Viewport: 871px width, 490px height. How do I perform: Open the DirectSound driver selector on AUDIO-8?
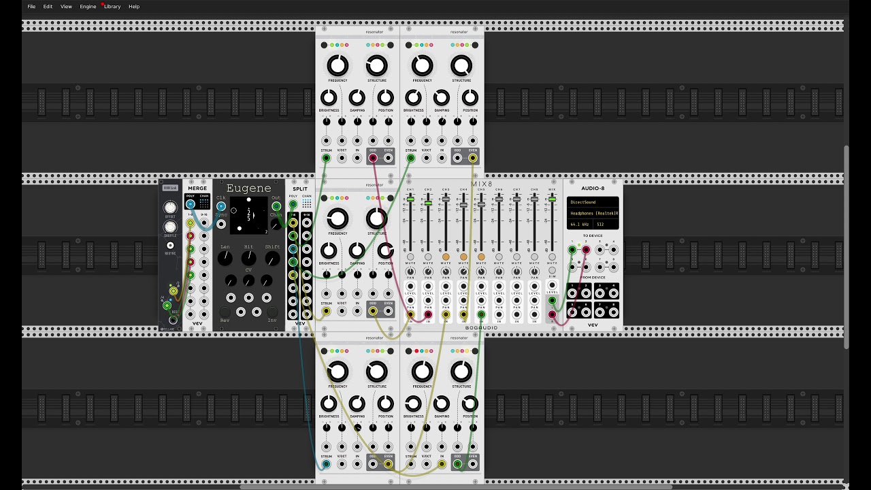[594, 202]
